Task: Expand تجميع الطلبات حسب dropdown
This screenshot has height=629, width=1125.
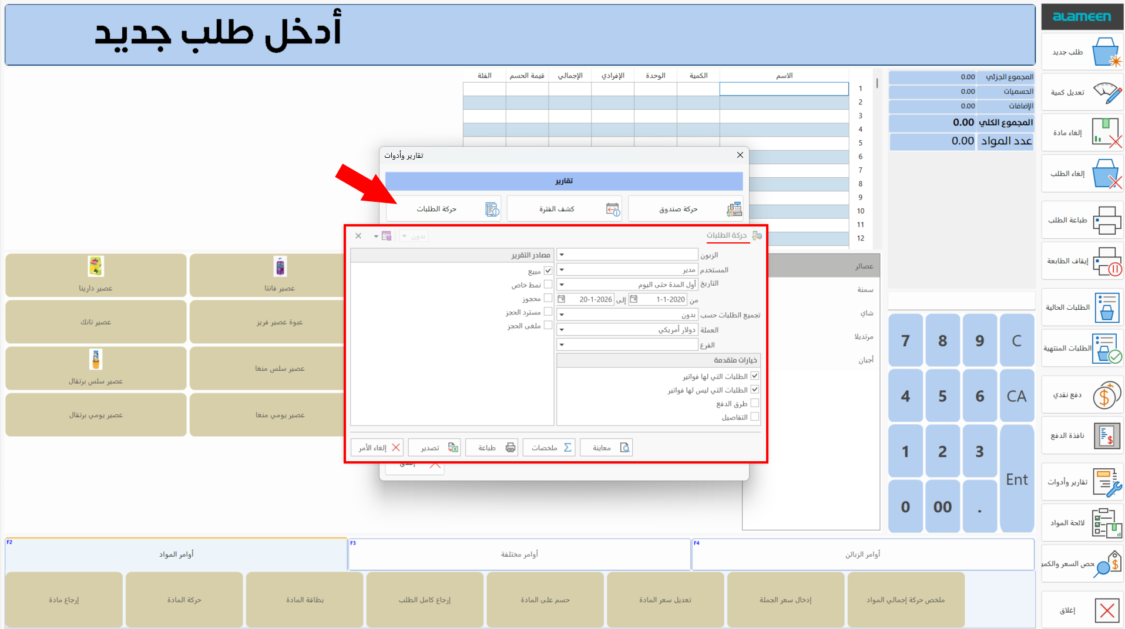Action: tap(562, 315)
